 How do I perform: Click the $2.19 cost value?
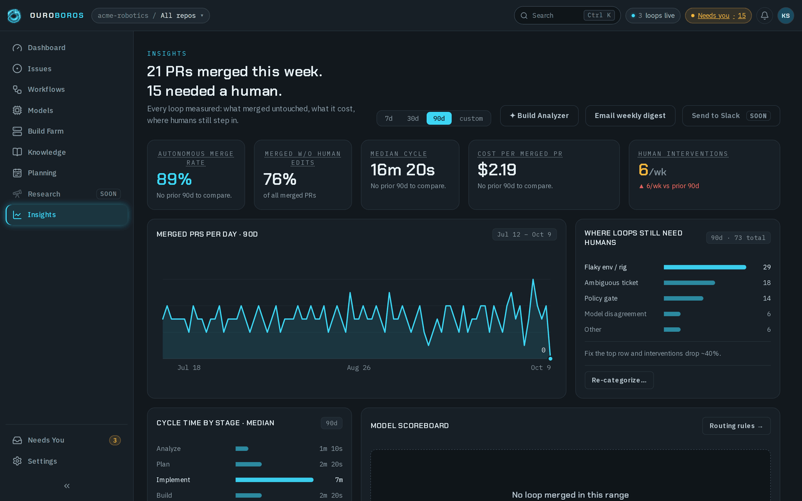(x=497, y=170)
